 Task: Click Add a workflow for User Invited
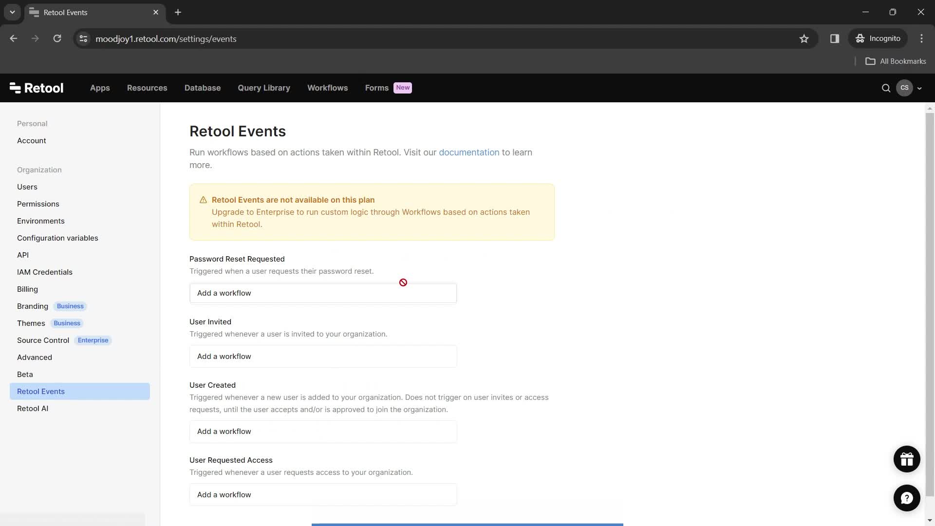pos(323,356)
